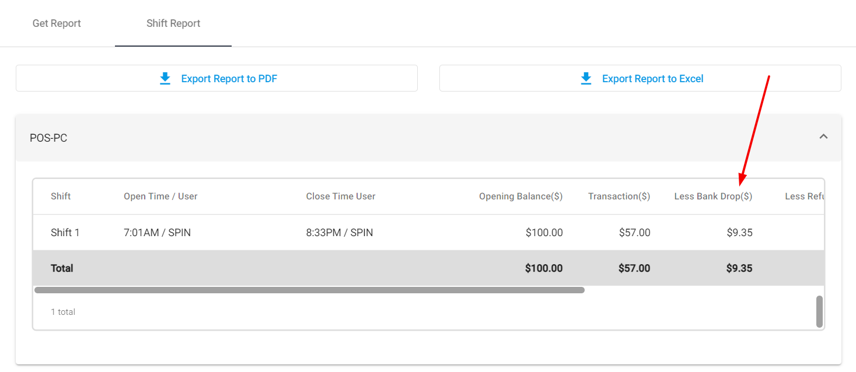Click the vertical scrollbar on the right
856x372 pixels.
point(820,310)
